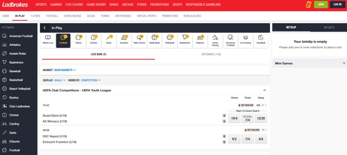347x155 pixels.
Task: Open Bet Builder for SSC Napoli match
Action: point(252,130)
